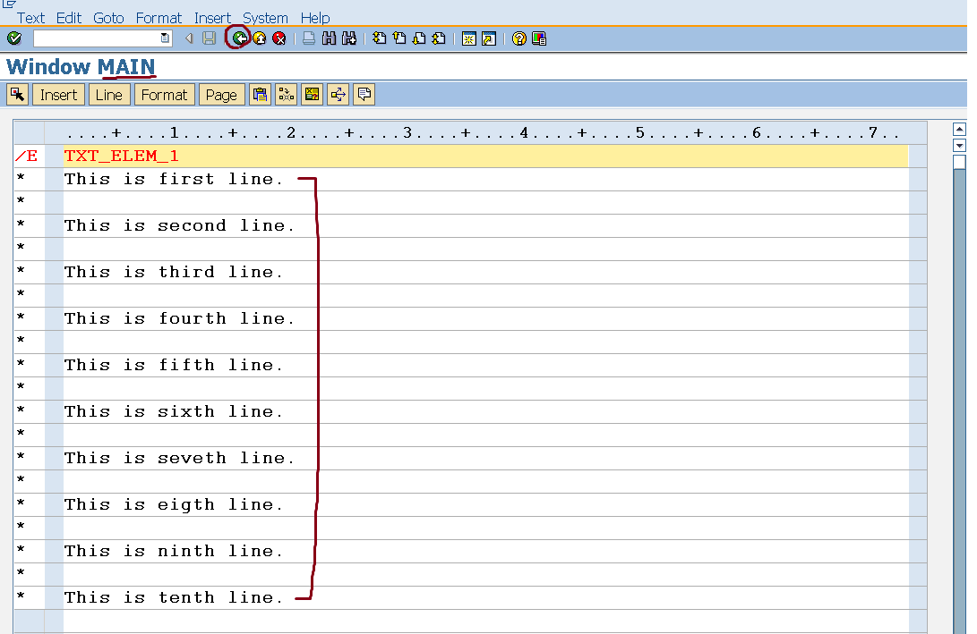
Task: Click the Line button
Action: pyautogui.click(x=109, y=95)
